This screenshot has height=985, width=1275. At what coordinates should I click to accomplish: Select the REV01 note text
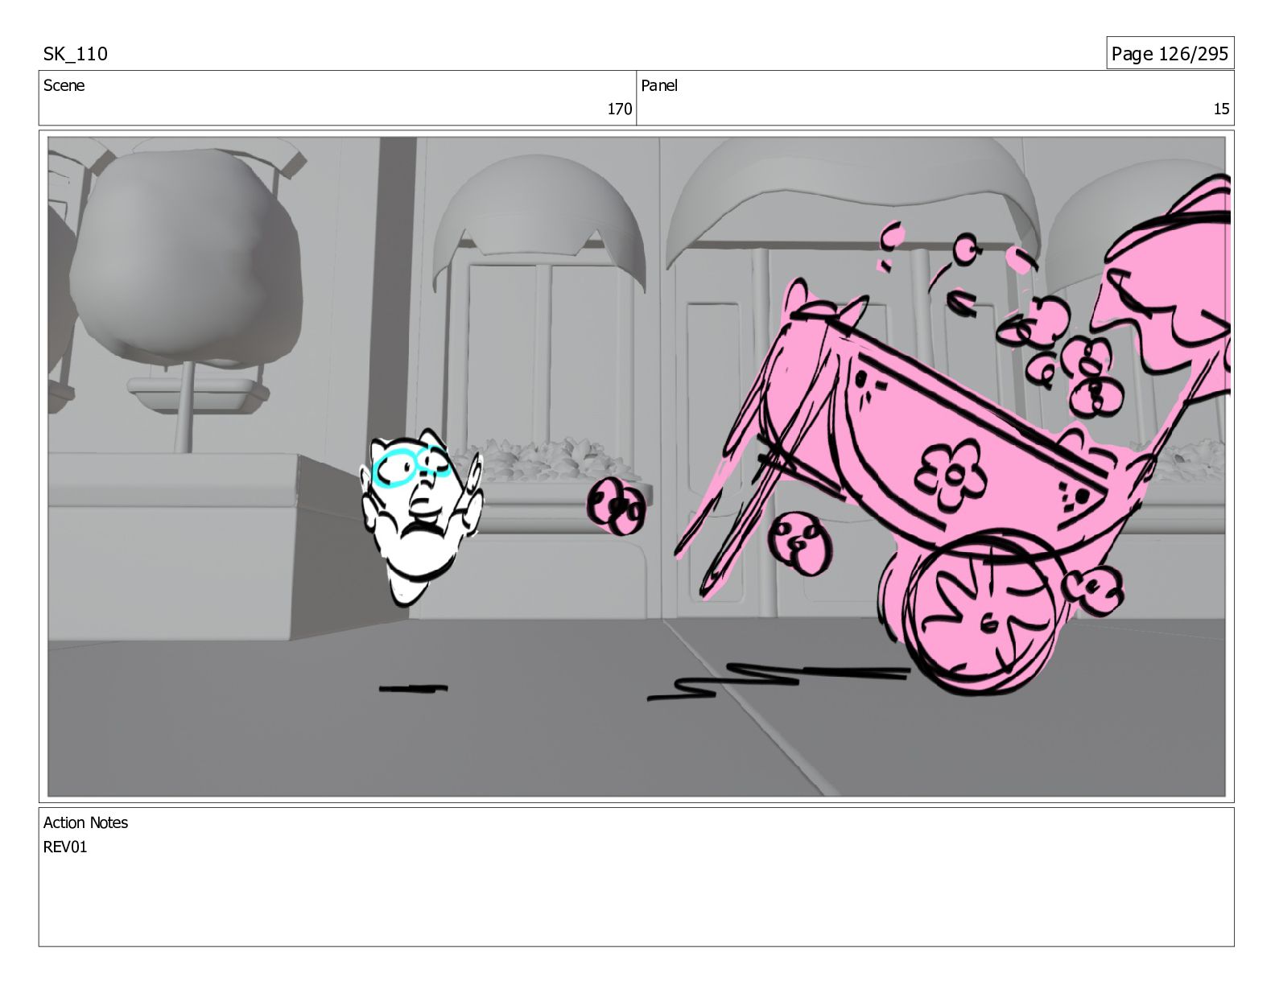coord(65,847)
